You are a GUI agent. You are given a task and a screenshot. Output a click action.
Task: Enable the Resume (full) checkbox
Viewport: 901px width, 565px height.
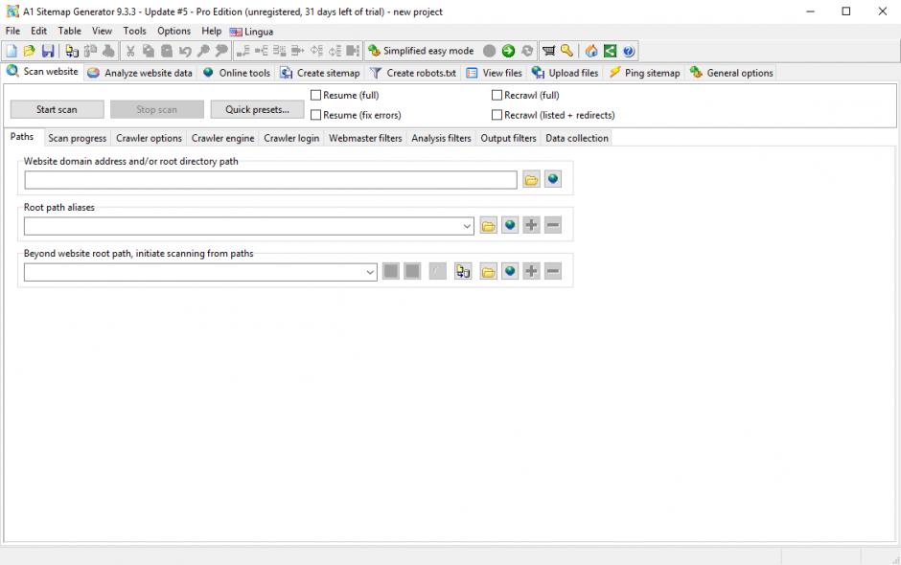coord(315,96)
